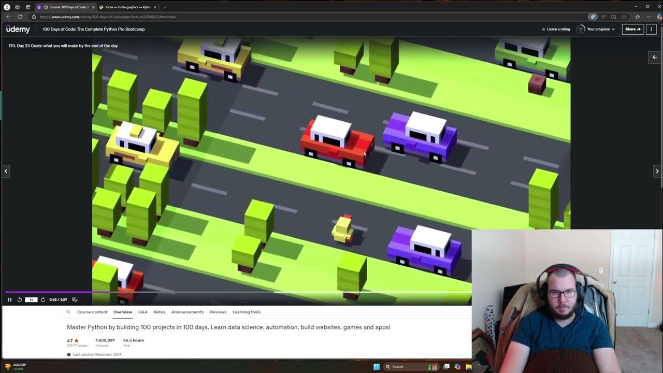View site information lock icon
The width and height of the screenshot is (663, 373).
click(34, 17)
